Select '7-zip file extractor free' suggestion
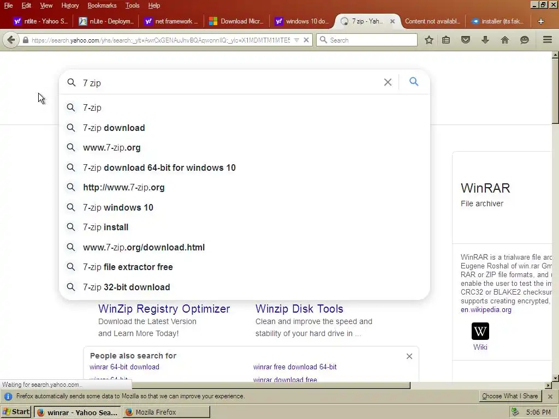 tap(245, 267)
